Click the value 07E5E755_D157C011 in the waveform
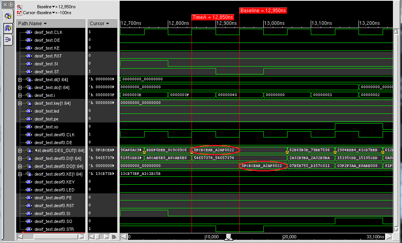The image size is (402, 243). pos(310,166)
